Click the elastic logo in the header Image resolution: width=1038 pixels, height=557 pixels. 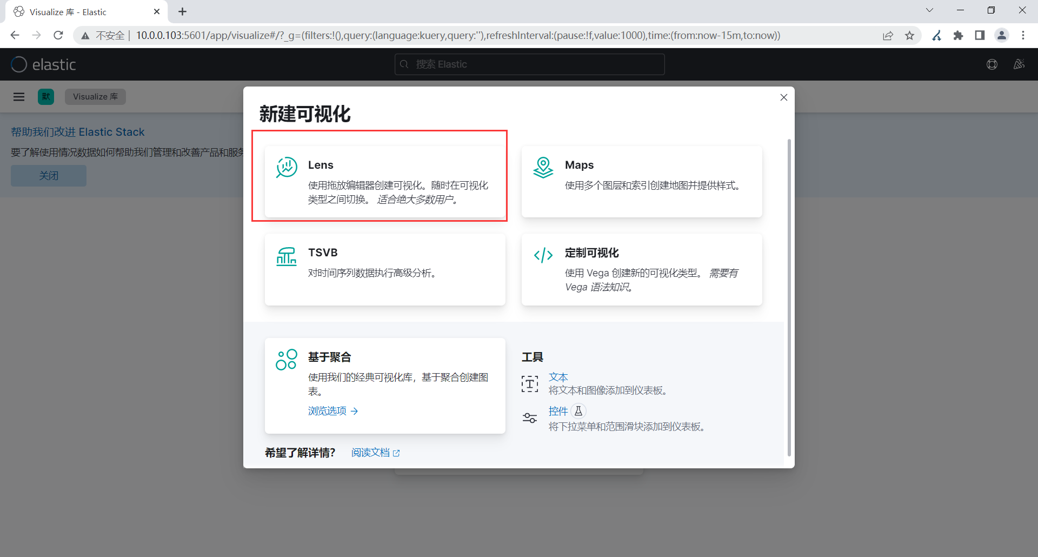(43, 64)
